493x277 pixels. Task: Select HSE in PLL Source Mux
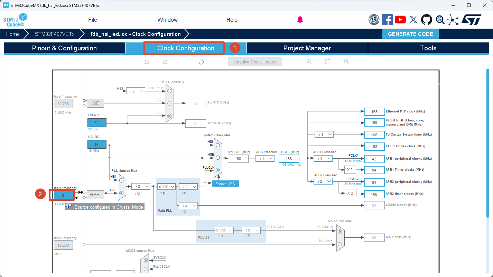(121, 193)
